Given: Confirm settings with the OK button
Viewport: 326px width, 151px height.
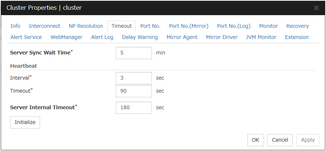Looking at the screenshot, I should point(255,140).
